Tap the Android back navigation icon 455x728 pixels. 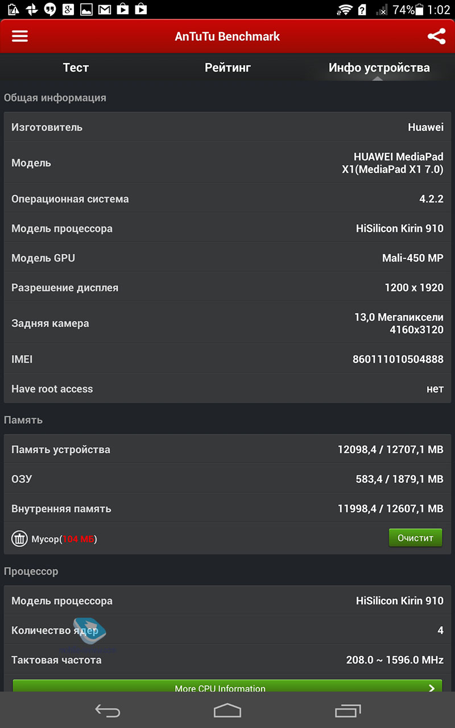[x=107, y=710]
